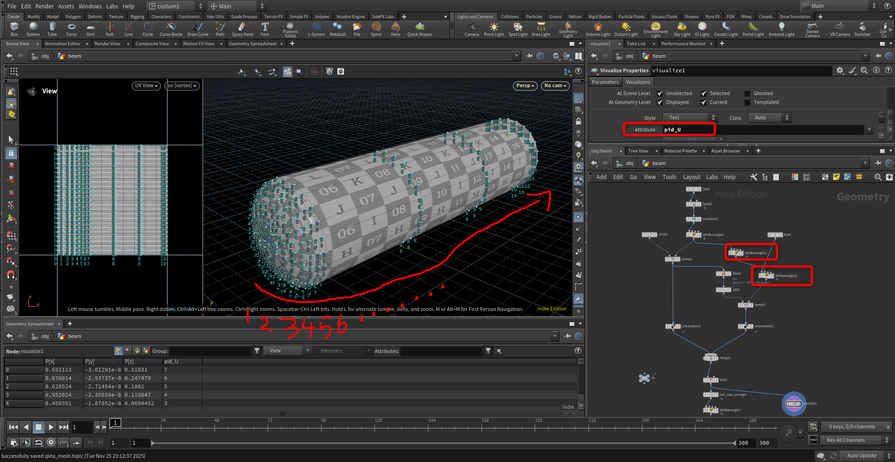Switch to the Visualizers tab

click(x=638, y=82)
